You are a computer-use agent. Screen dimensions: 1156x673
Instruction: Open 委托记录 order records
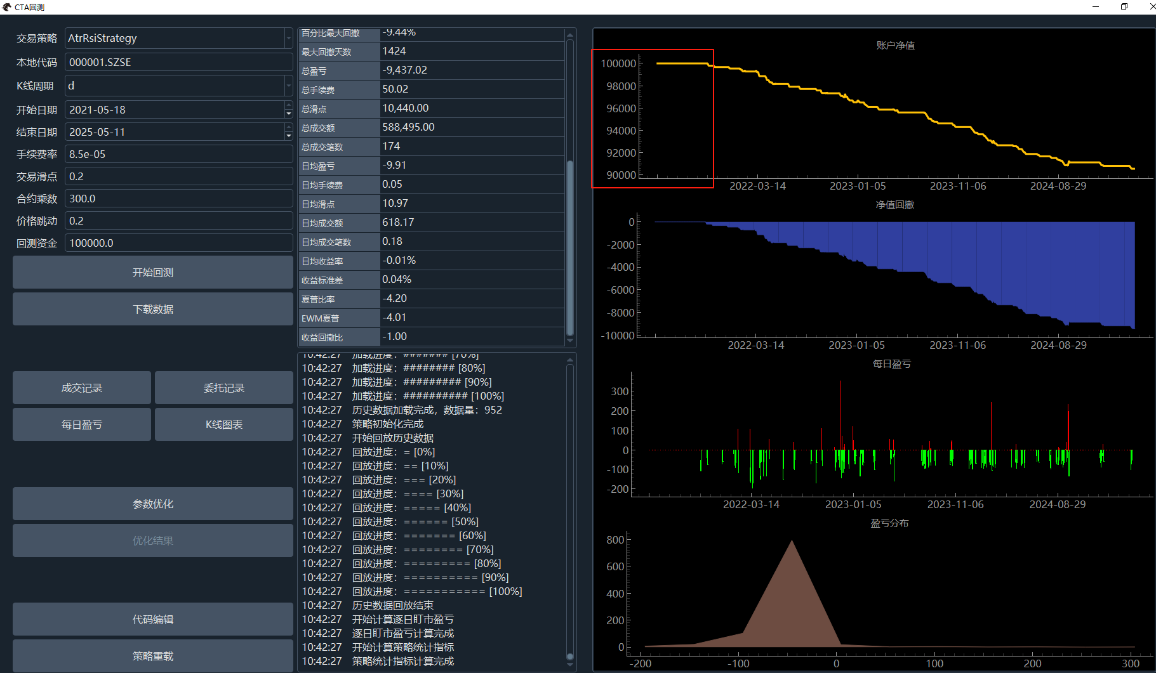tap(224, 388)
